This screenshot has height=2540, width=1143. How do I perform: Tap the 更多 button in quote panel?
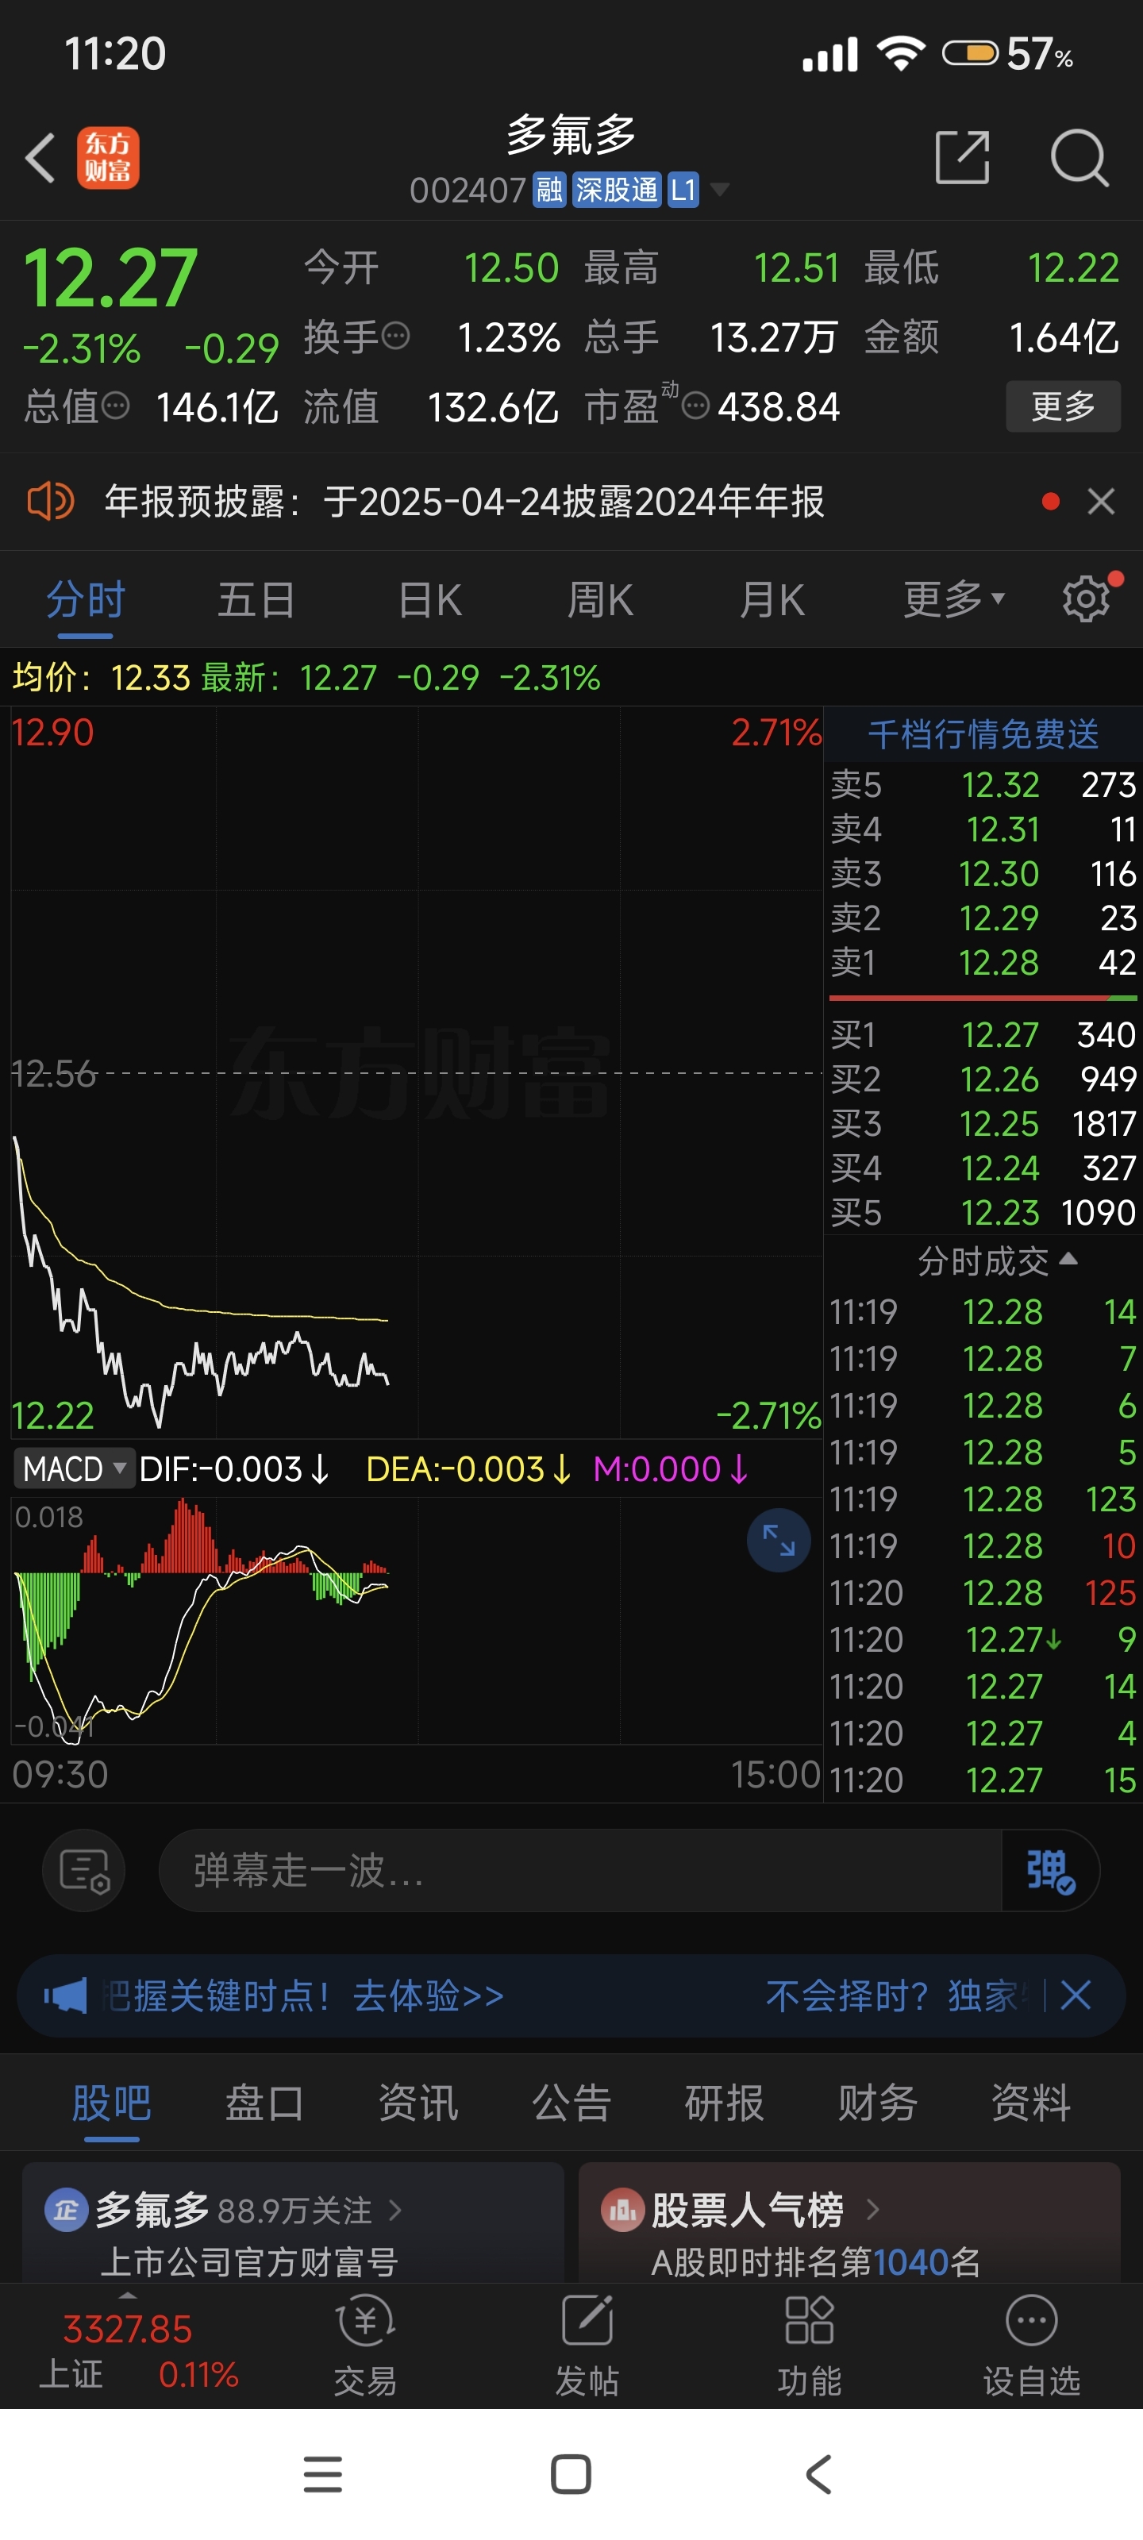1063,406
